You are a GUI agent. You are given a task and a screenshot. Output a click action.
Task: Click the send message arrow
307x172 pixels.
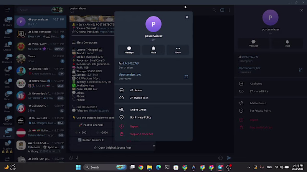pos(229,158)
